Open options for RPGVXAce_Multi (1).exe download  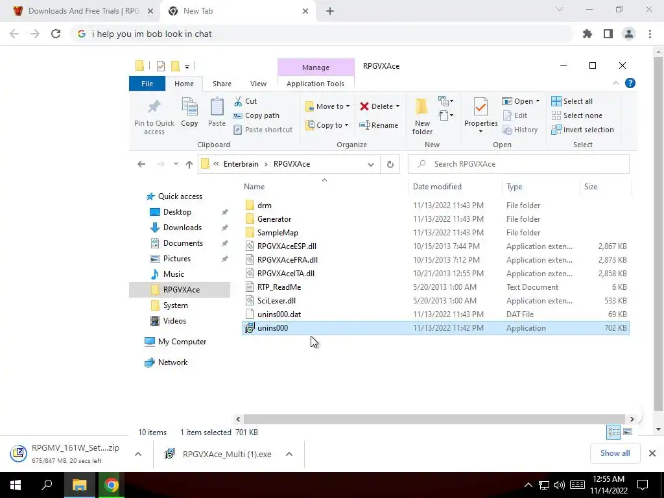point(289,454)
